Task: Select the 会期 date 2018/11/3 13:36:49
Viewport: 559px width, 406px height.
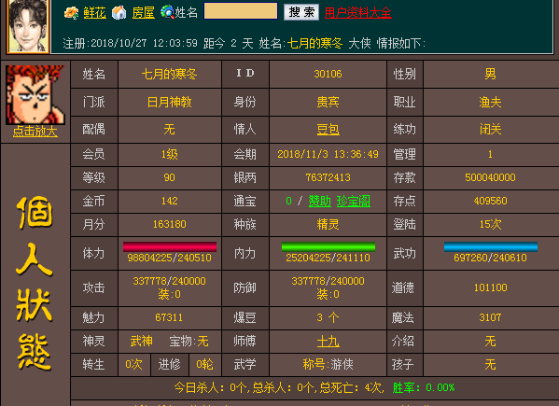Action: pyautogui.click(x=328, y=154)
